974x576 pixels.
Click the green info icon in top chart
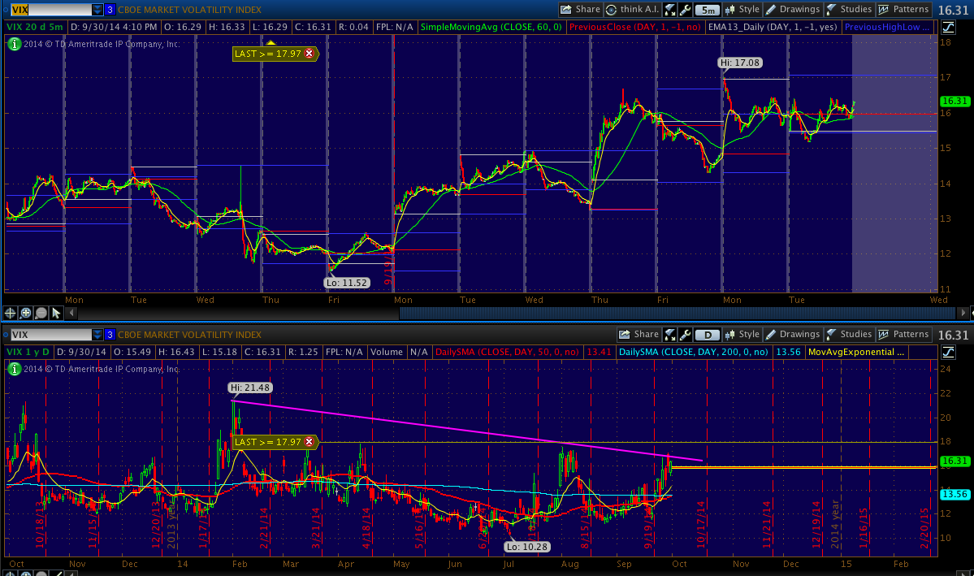pyautogui.click(x=13, y=43)
